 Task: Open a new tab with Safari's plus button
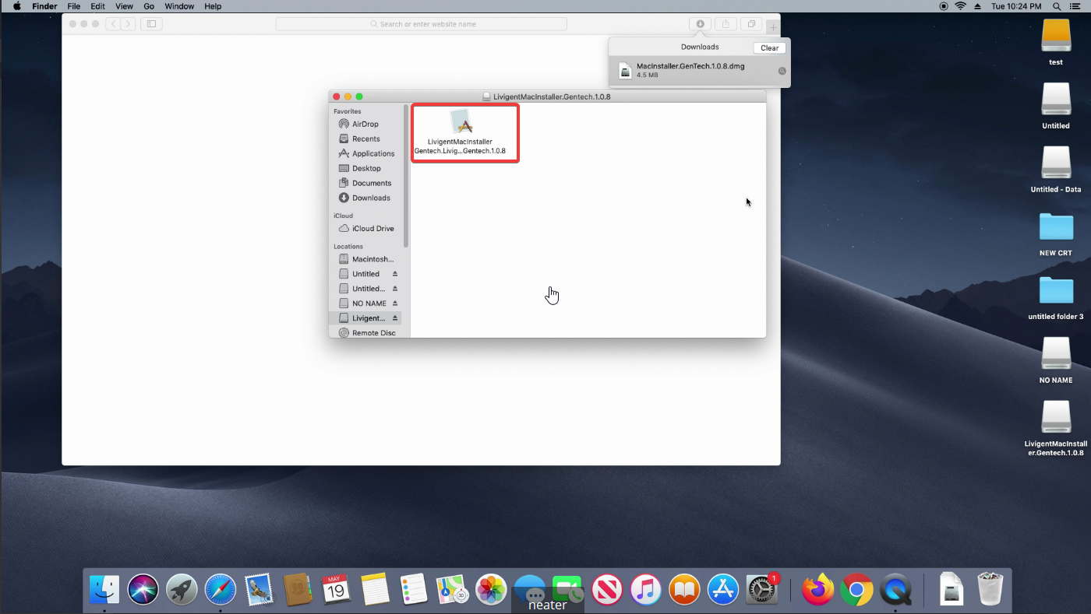click(772, 28)
